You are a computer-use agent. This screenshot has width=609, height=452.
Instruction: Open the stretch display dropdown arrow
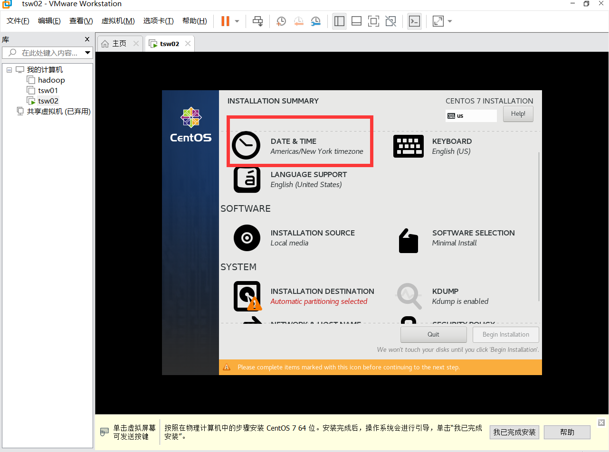pos(450,21)
